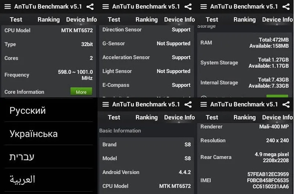Tap the Light Sensor row
This screenshot has width=294, height=194.
pyautogui.click(x=146, y=71)
